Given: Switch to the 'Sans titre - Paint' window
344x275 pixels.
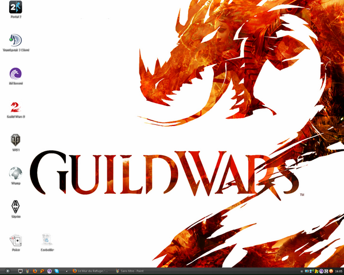Looking at the screenshot, I should click(x=130, y=271).
